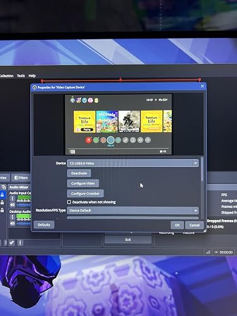Screen dimensions: 237x316
Task: Confirm the properties with OK
Action: 177,225
